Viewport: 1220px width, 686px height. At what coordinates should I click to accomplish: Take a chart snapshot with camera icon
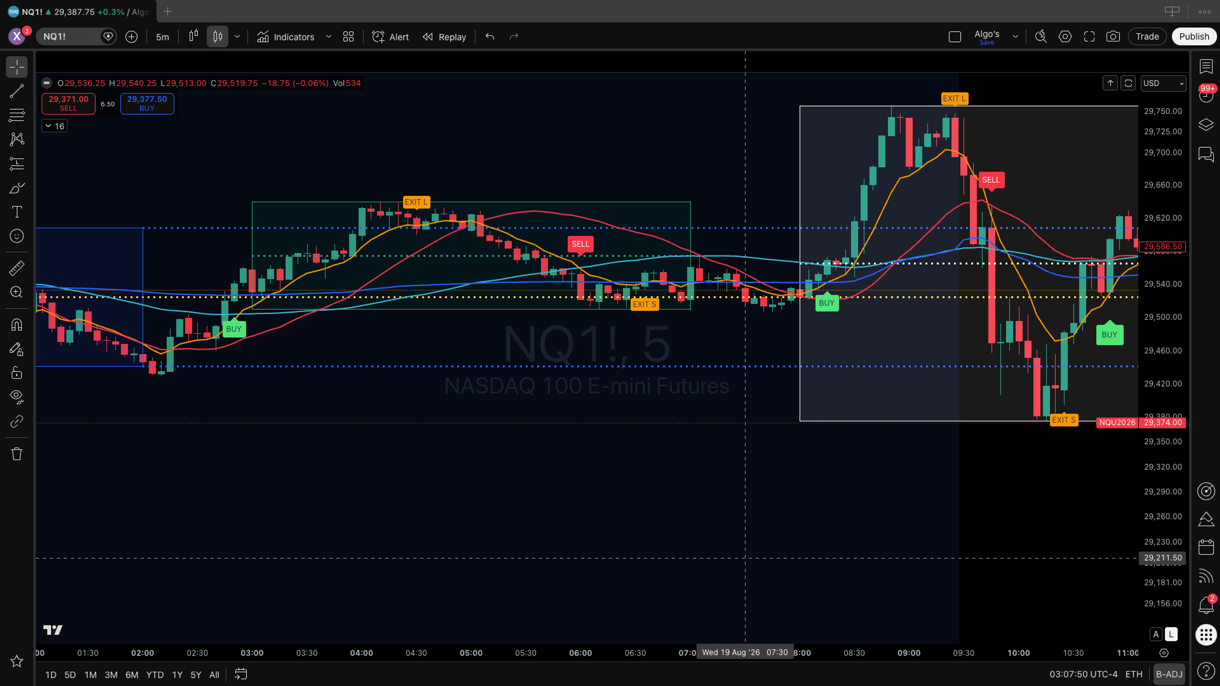(x=1113, y=37)
